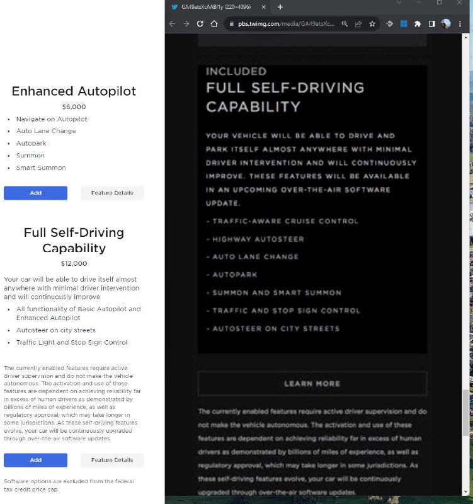Close the GA49atsXcAABl1y tab
The height and width of the screenshot is (504, 473).
tap(263, 7)
